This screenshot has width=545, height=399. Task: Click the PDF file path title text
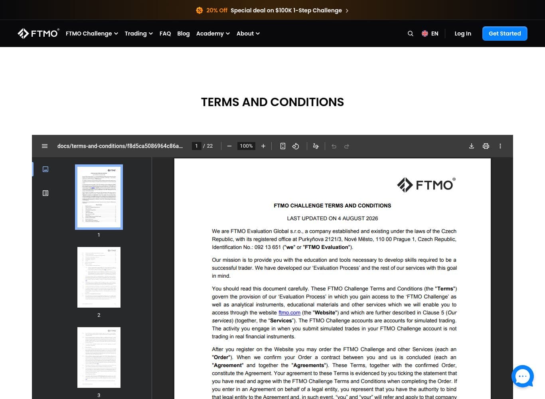[120, 146]
